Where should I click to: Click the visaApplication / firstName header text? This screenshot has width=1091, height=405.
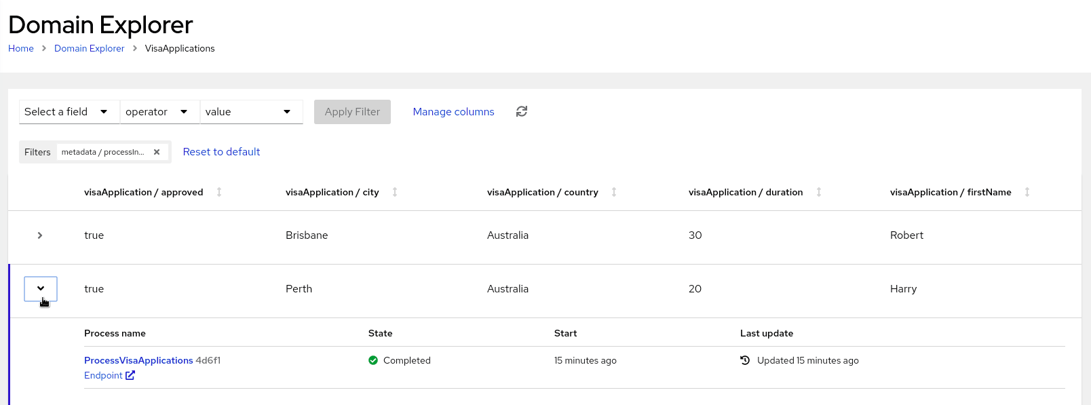point(951,192)
